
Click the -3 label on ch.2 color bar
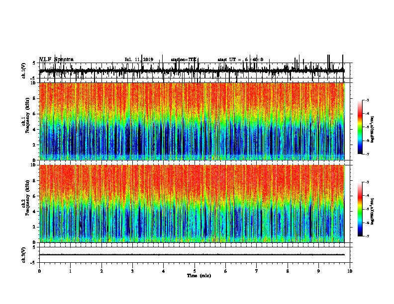[367, 182]
